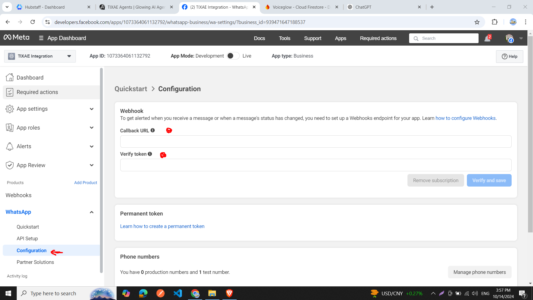Open the Help button
533x300 pixels.
click(x=509, y=56)
